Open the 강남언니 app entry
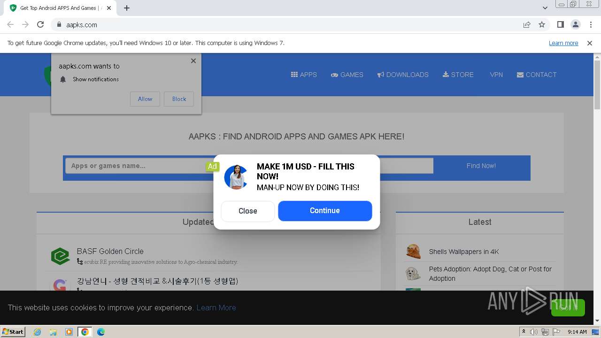 coord(157,281)
